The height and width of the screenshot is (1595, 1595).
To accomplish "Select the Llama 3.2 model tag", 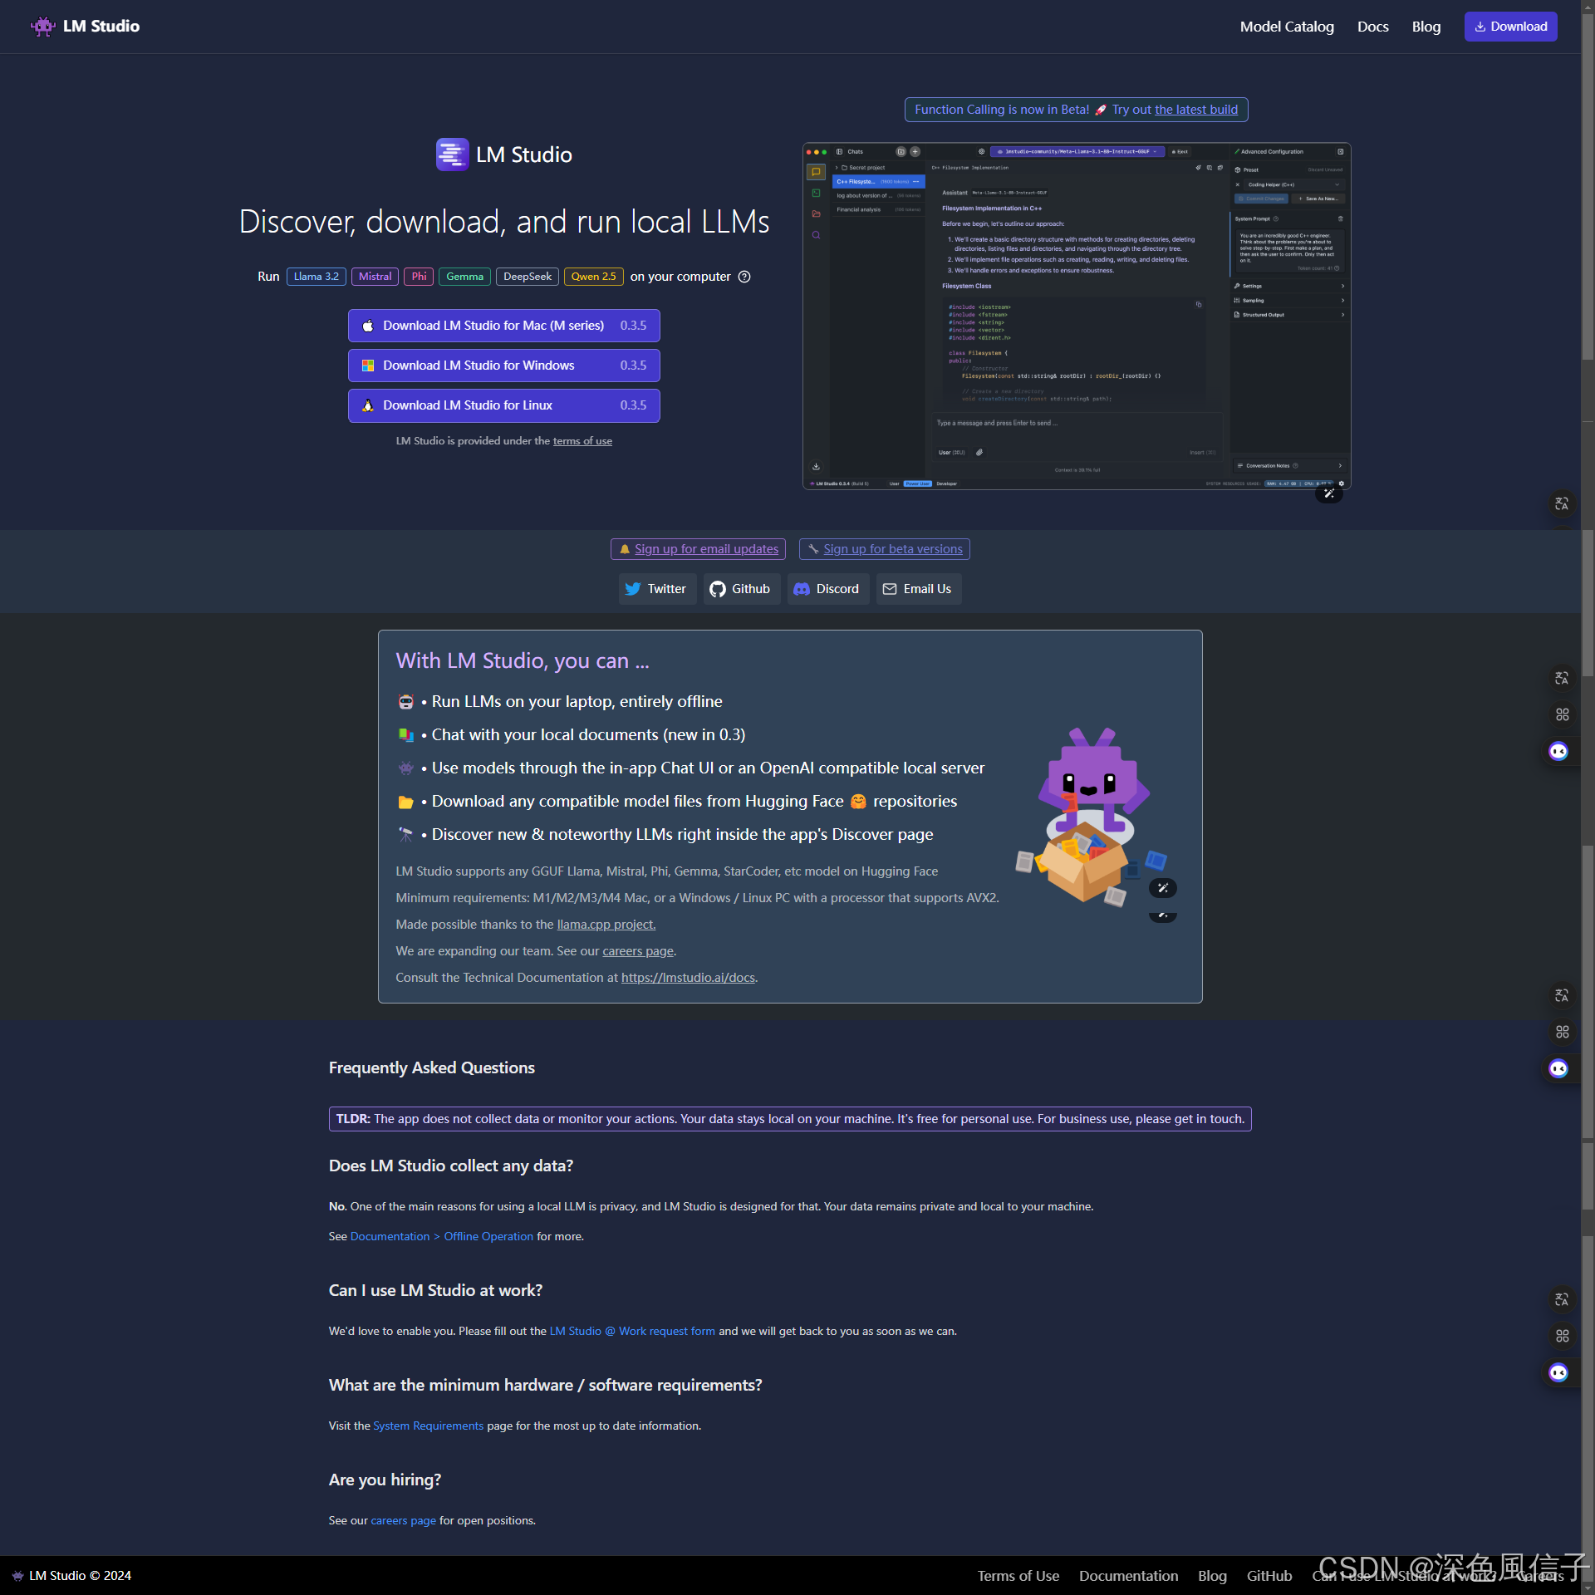I will [316, 277].
